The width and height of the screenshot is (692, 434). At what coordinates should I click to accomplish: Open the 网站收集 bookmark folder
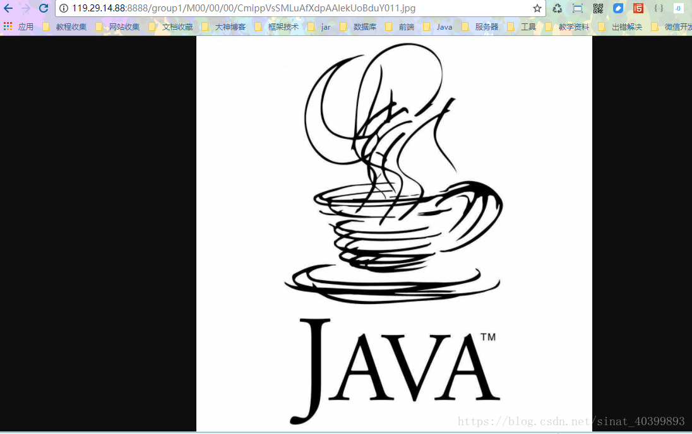[x=117, y=27]
